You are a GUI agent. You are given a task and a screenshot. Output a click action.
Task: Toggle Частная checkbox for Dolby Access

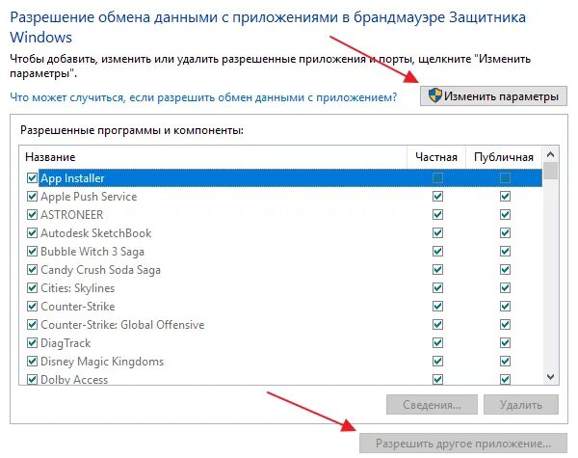pyautogui.click(x=437, y=379)
